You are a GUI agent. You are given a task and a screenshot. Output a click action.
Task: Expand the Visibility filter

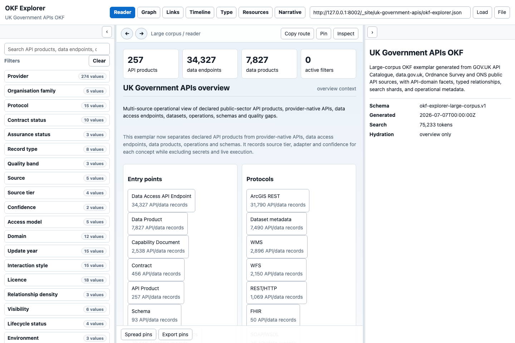coord(57,309)
